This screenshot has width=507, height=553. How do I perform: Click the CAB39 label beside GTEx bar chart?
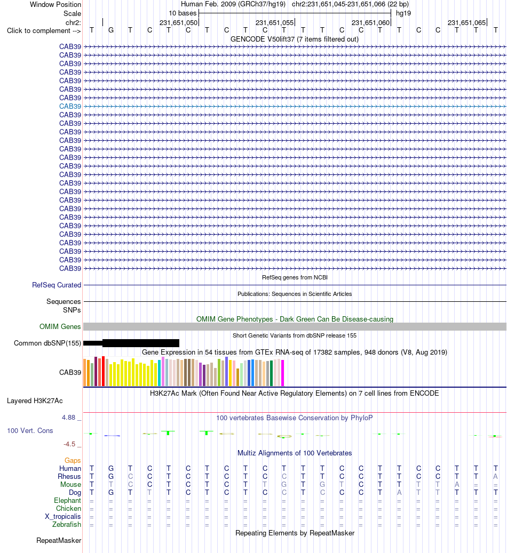click(x=70, y=372)
